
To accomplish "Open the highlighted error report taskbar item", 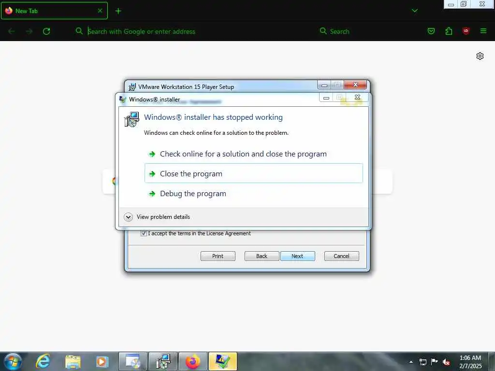I will point(223,361).
